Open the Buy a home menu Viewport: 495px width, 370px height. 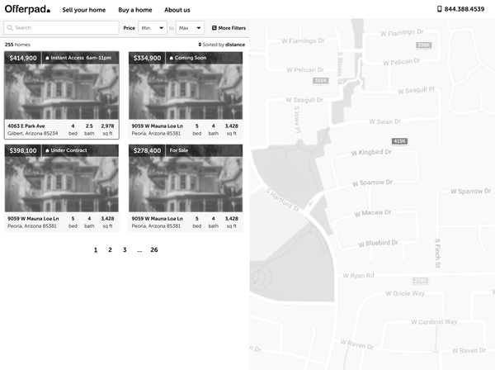coord(135,10)
